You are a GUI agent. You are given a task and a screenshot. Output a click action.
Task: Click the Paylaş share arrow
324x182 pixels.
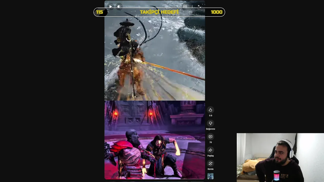point(210,150)
